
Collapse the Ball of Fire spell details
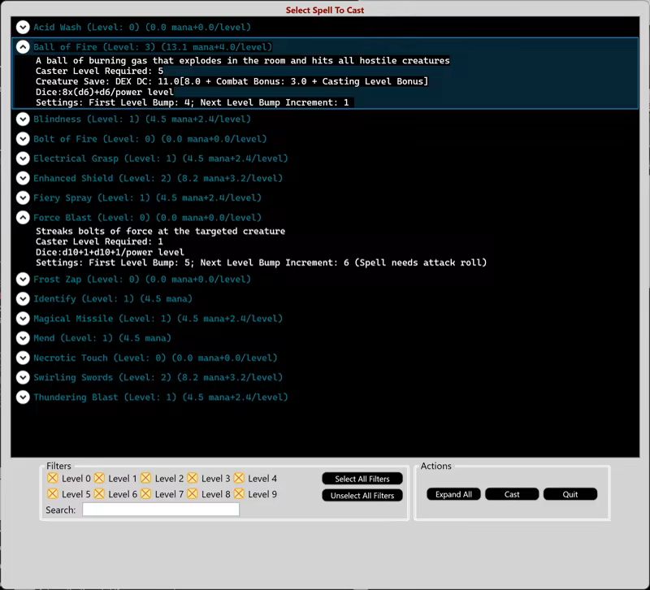pos(23,47)
